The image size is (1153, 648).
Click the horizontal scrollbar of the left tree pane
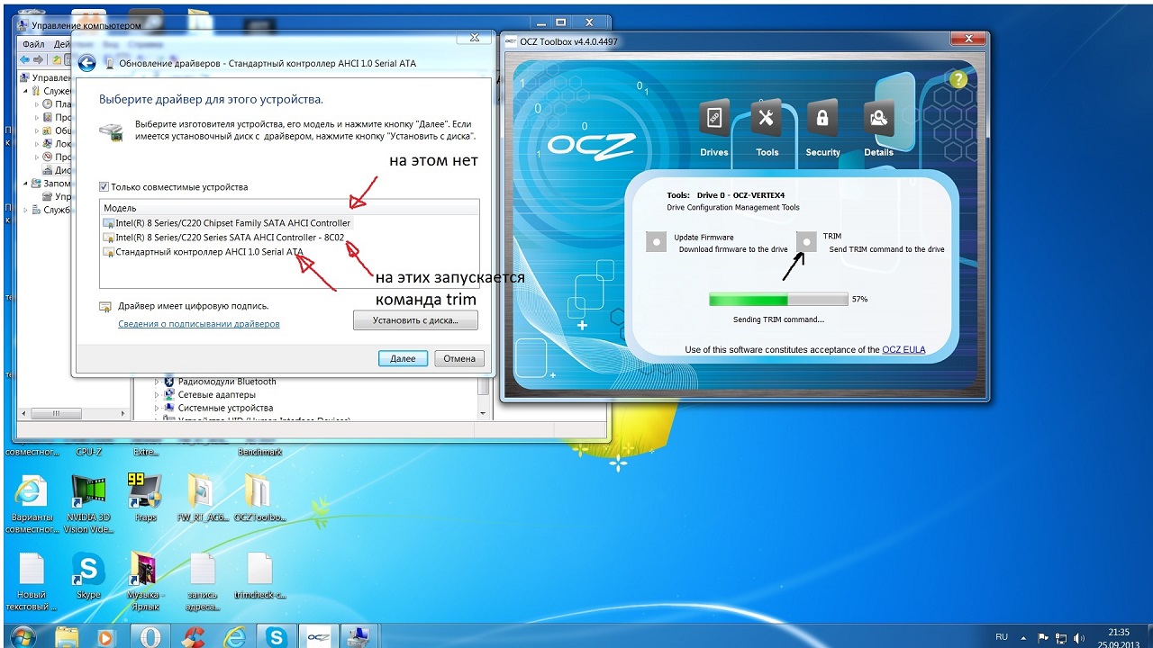click(54, 413)
